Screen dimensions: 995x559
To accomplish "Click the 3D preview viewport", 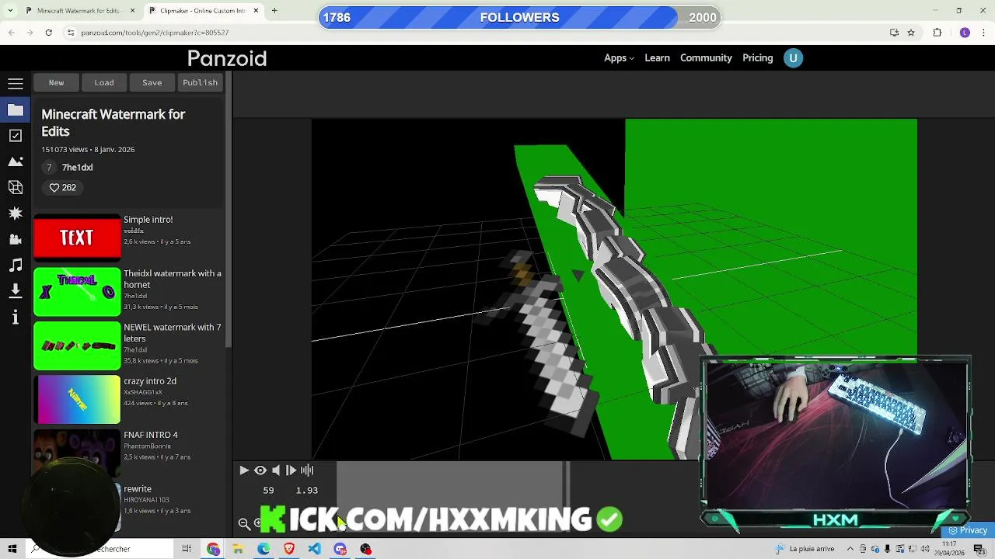I will click(x=614, y=289).
